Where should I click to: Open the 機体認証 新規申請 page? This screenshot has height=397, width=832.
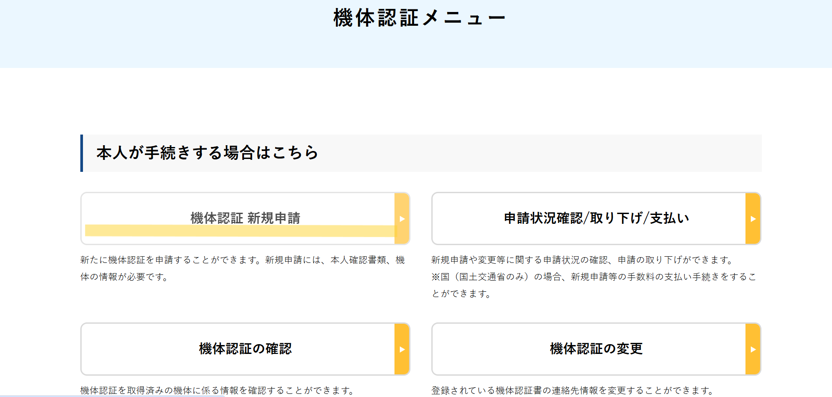coord(245,218)
